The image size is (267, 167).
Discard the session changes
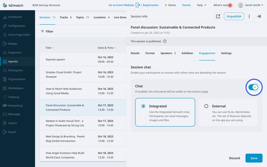(x=234, y=158)
